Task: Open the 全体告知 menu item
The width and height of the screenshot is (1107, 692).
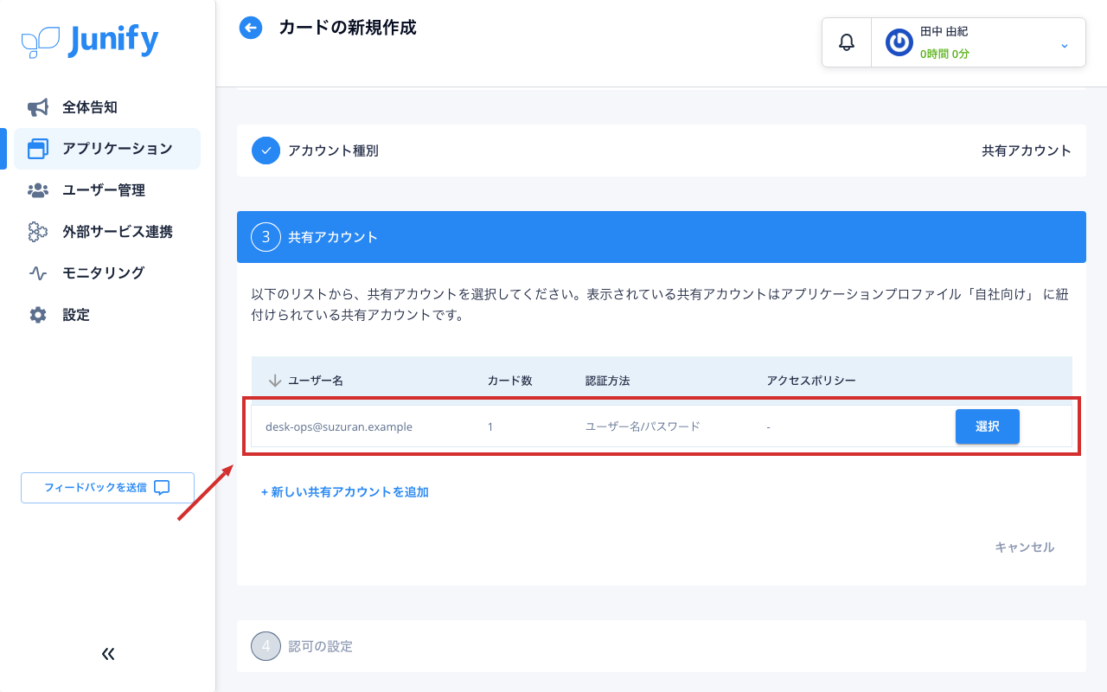Action: click(107, 107)
